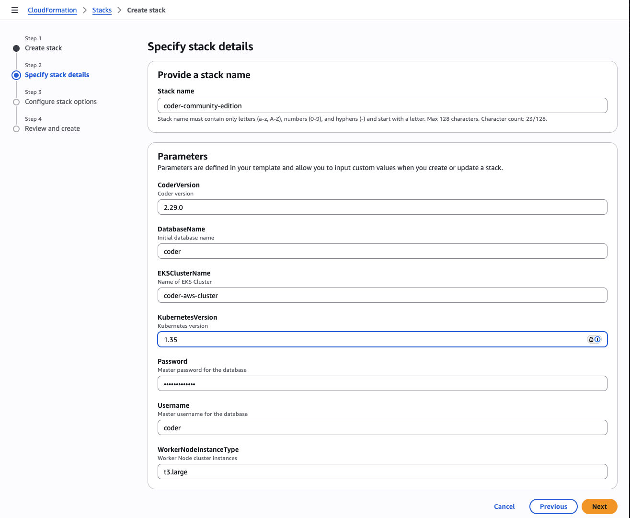Click the 1Password icon in KubernetesVersion field
Image resolution: width=630 pixels, height=518 pixels.
click(x=597, y=339)
